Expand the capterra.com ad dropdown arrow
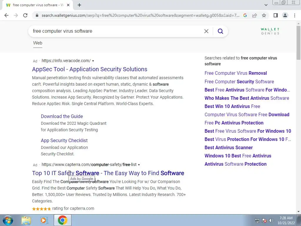 click(139, 165)
